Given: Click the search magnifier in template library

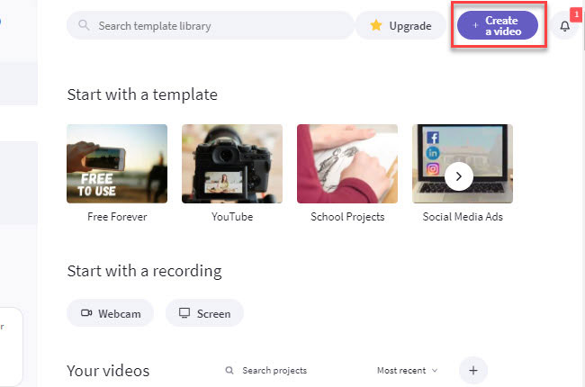Looking at the screenshot, I should click(x=84, y=25).
